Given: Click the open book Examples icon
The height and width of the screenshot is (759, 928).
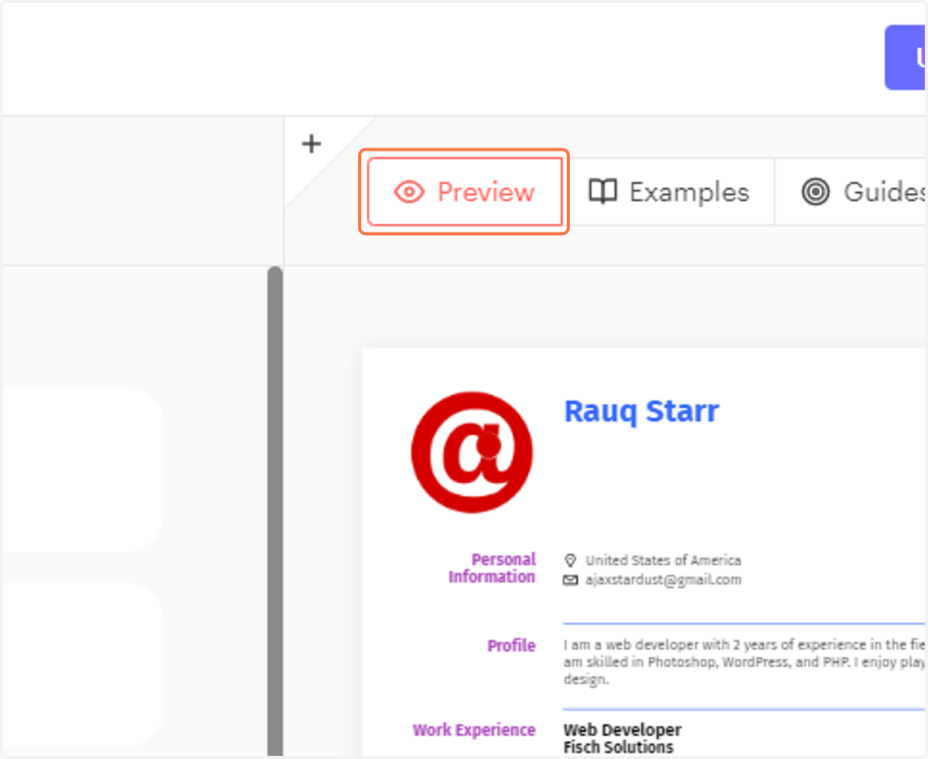Looking at the screenshot, I should 602,192.
